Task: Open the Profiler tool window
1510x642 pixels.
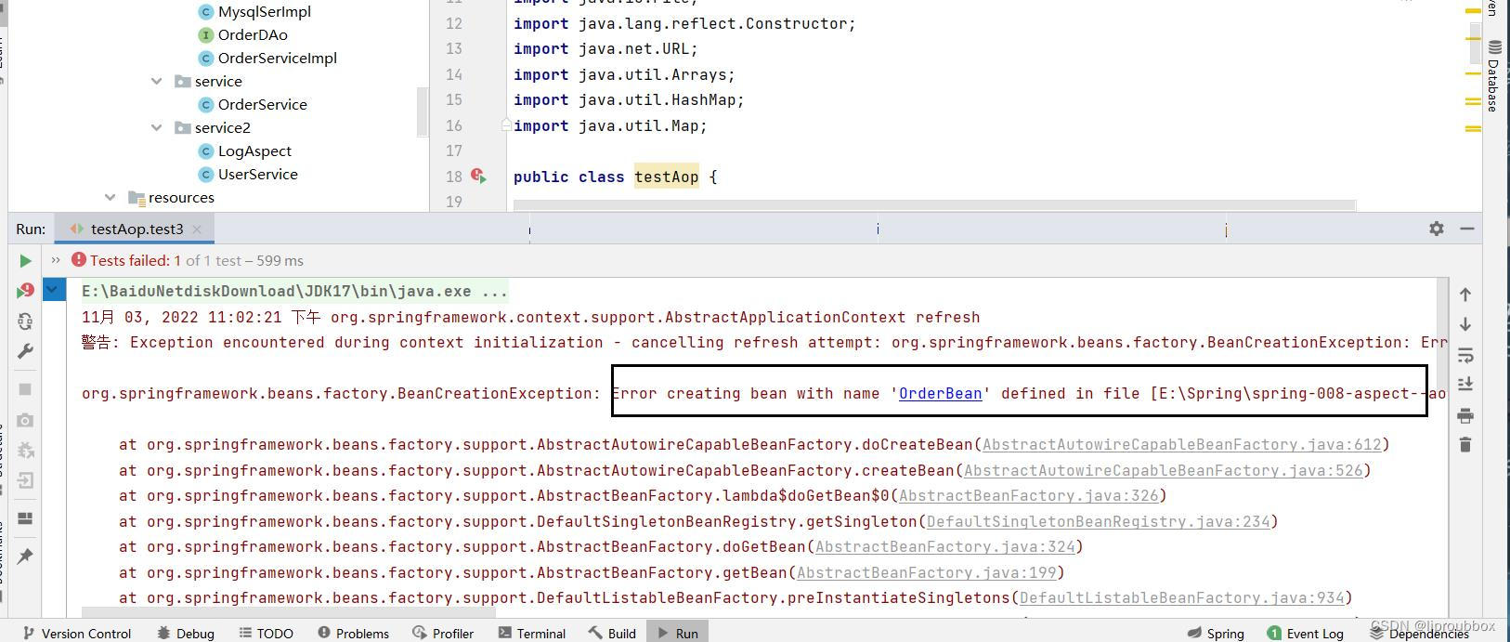Action: 443,633
